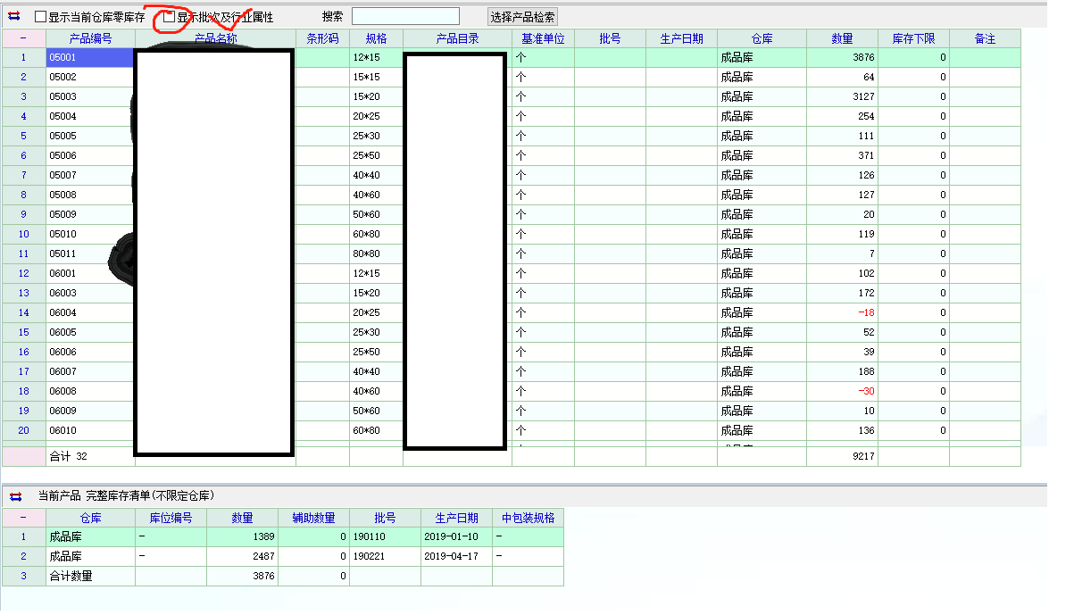This screenshot has width=1074, height=615.
Task: Toggle the 显示批次及行业属性 checkbox
Action: [x=170, y=17]
